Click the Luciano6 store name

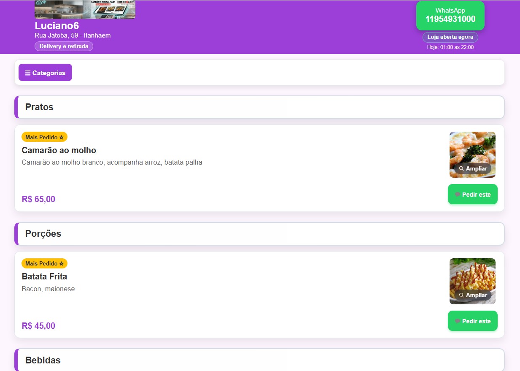point(57,26)
